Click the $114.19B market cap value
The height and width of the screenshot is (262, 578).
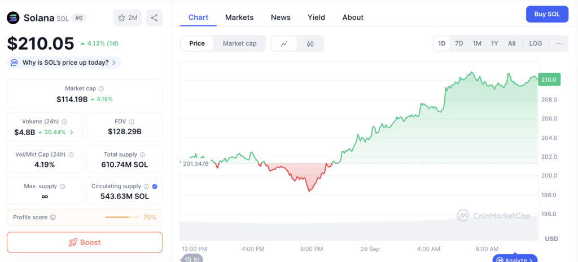pos(72,99)
